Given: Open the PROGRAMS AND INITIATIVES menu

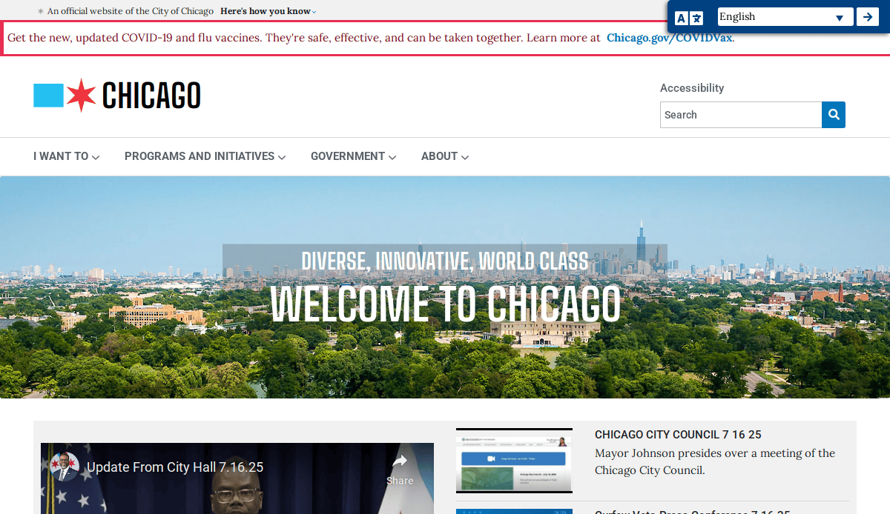Looking at the screenshot, I should pyautogui.click(x=205, y=156).
